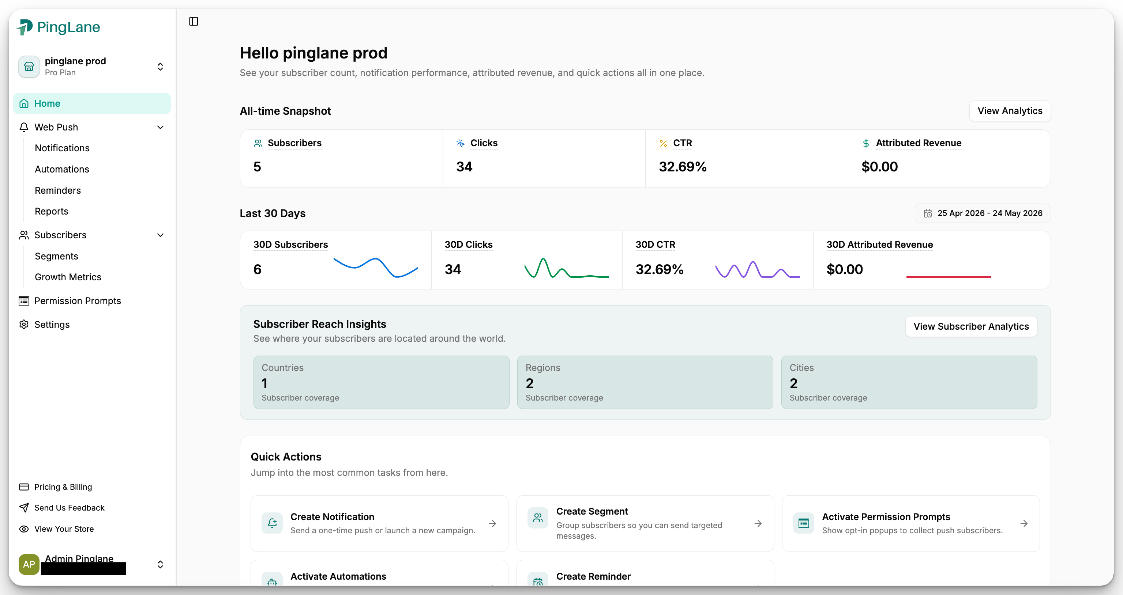This screenshot has height=595, width=1123.
Task: Open the pinglane prod store switcher
Action: coord(92,67)
